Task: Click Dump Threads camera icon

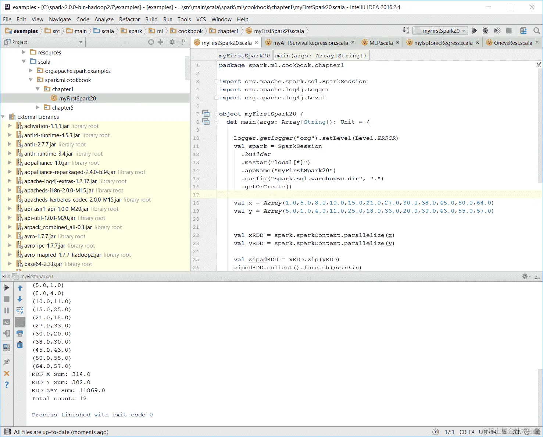Action: [x=7, y=322]
